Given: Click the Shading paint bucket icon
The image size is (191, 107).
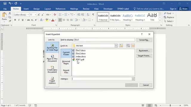Looking at the screenshot, I should (84, 20).
